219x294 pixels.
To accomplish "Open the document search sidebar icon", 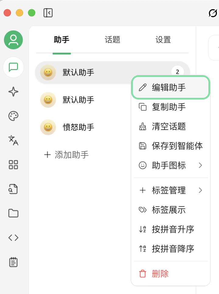I will click(x=13, y=189).
